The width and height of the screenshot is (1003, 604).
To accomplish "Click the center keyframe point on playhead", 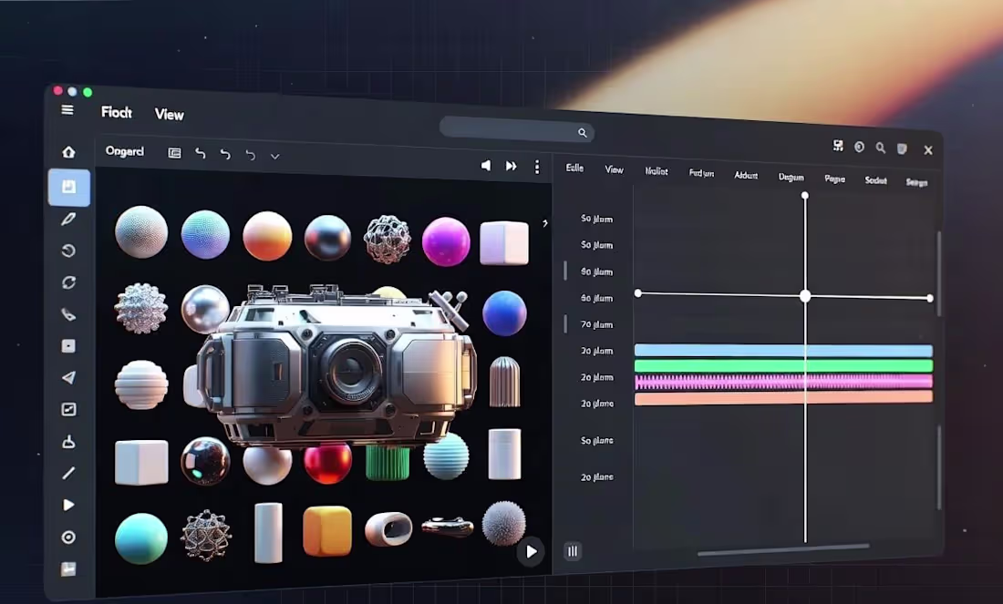I will coord(805,296).
